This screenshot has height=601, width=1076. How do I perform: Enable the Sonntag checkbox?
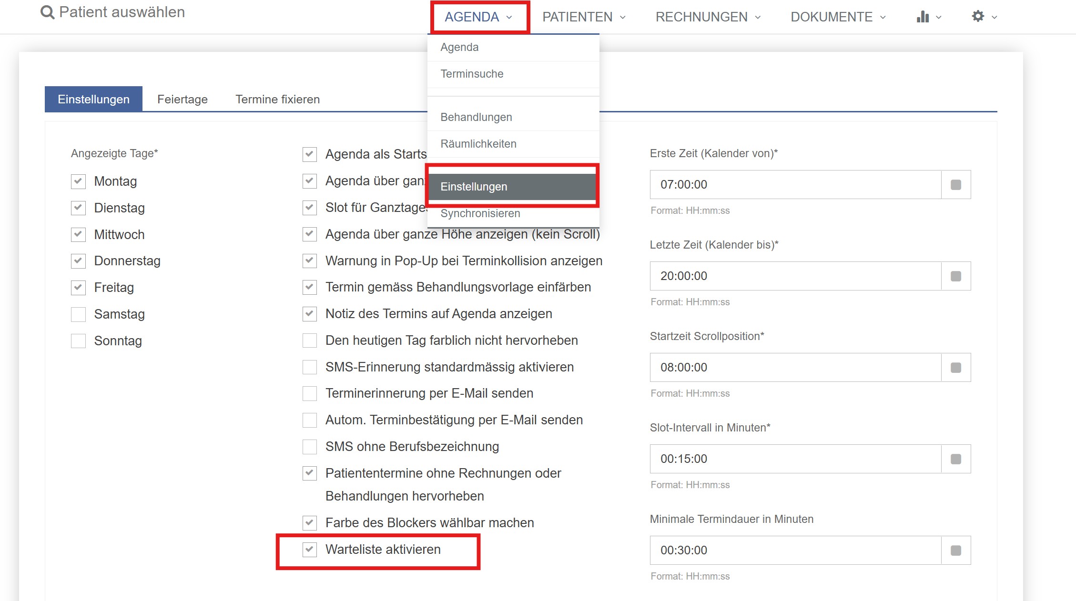[x=78, y=341]
